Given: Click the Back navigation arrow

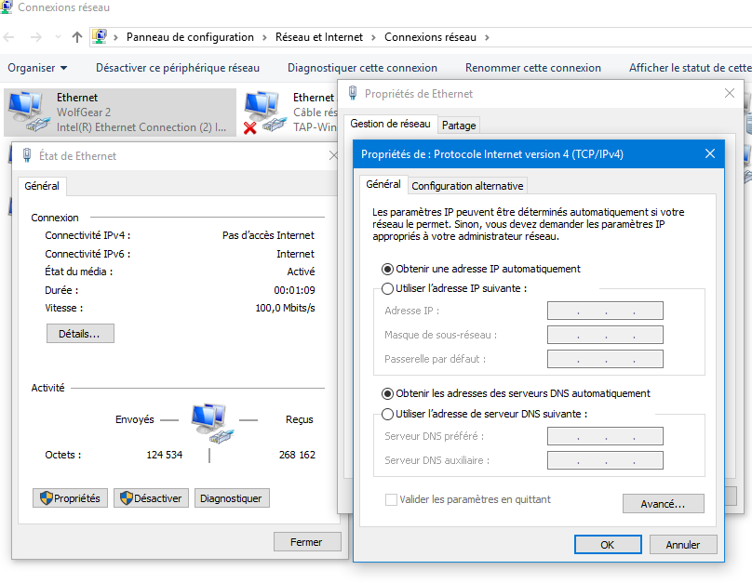Looking at the screenshot, I should tap(9, 37).
